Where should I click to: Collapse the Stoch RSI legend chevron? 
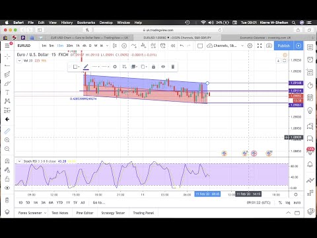tap(19, 161)
